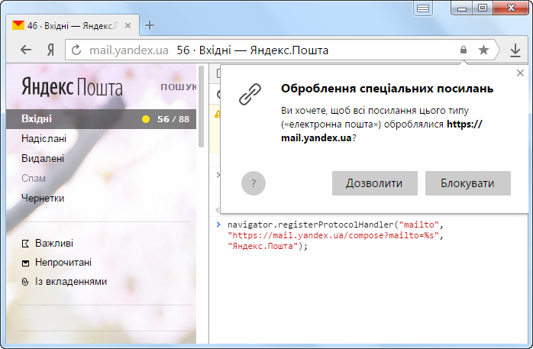
Task: Reload the page with the refresh icon
Action: tap(76, 50)
